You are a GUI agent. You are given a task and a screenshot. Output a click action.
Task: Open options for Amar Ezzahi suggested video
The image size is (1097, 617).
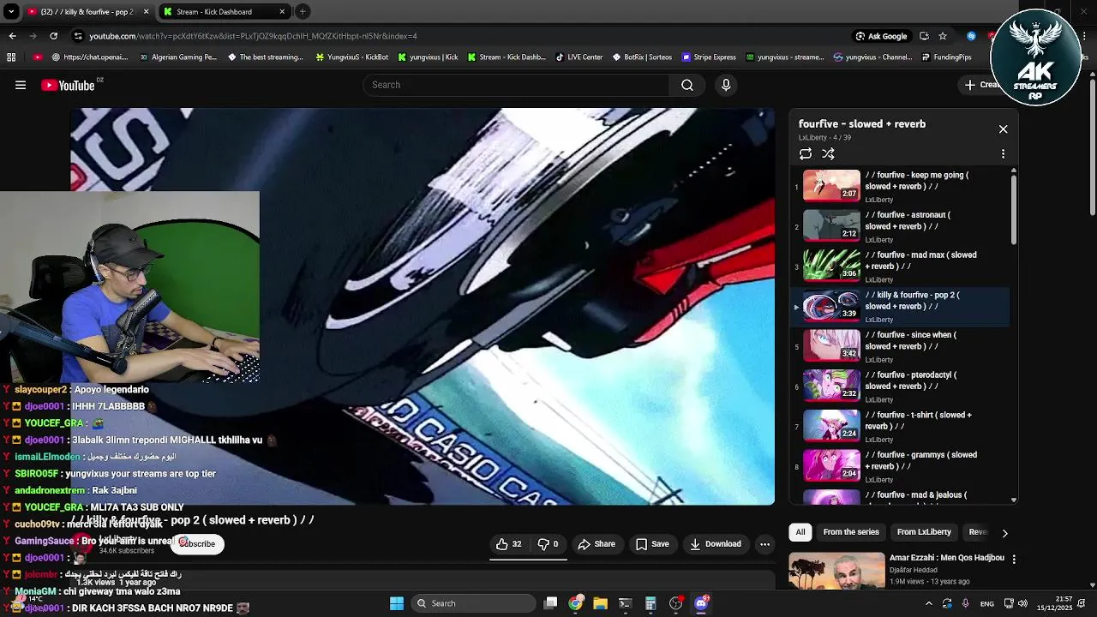point(1014,559)
